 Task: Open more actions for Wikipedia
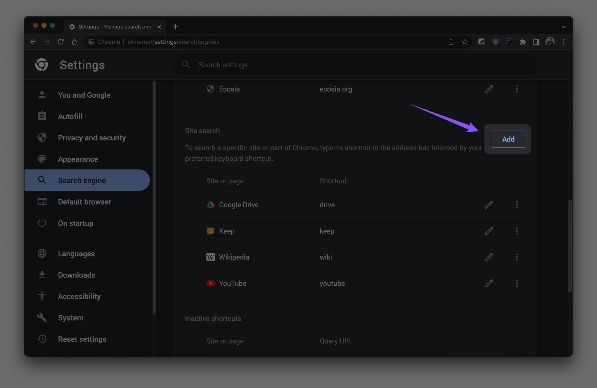[516, 257]
